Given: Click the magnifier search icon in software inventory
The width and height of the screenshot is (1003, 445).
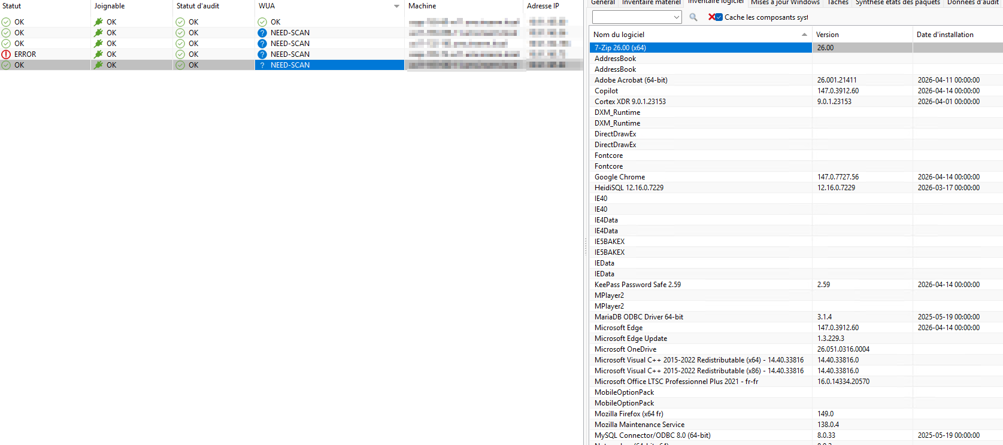Looking at the screenshot, I should (693, 17).
